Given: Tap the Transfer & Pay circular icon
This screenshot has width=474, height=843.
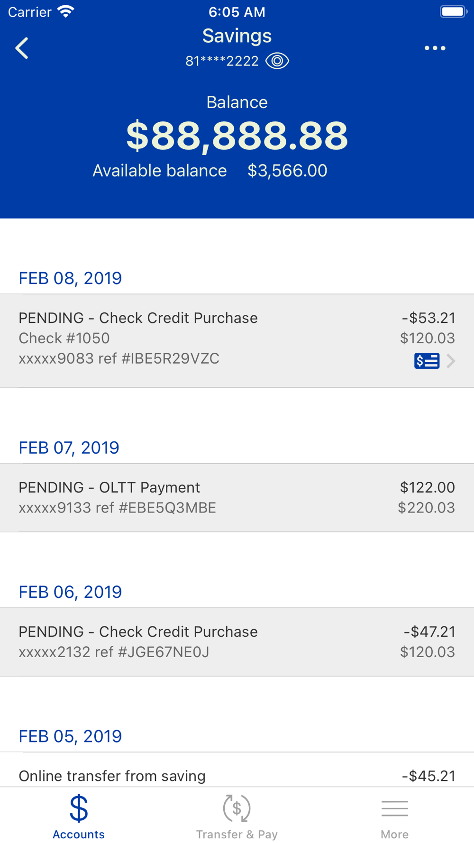Looking at the screenshot, I should click(237, 808).
